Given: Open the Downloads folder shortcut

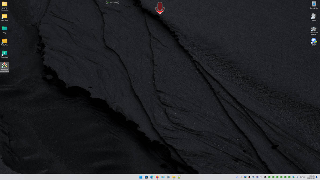Looking at the screenshot, I should coord(5,54).
